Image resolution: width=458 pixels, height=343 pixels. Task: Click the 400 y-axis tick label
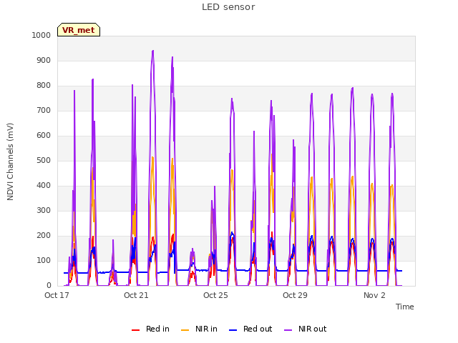tap(44, 186)
